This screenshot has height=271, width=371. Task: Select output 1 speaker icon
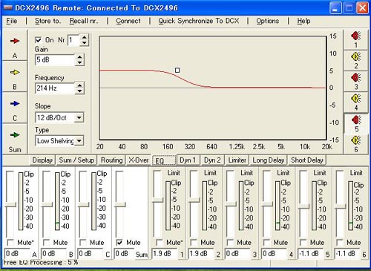click(x=355, y=36)
